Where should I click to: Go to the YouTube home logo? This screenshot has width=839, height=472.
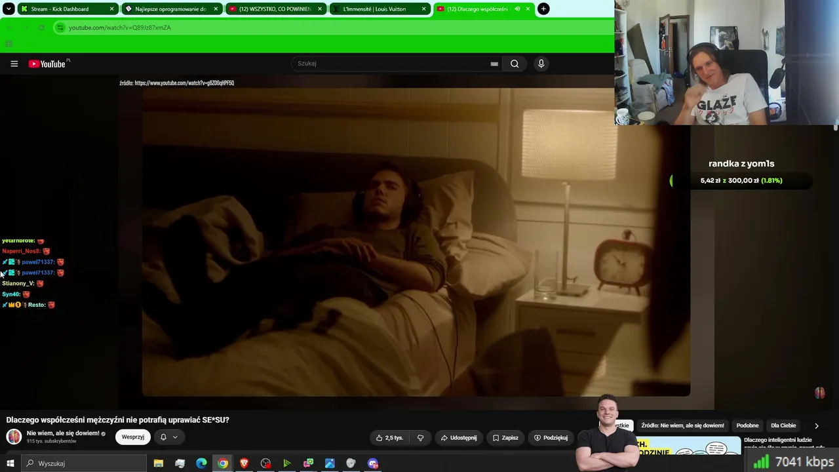[x=47, y=64]
